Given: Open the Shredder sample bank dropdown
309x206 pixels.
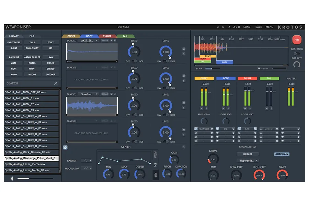Looking at the screenshot, I should (x=89, y=94).
